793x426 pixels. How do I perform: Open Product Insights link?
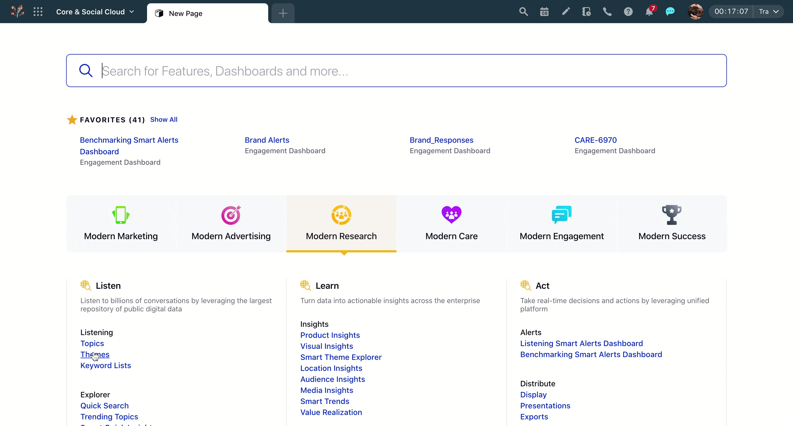(x=330, y=335)
